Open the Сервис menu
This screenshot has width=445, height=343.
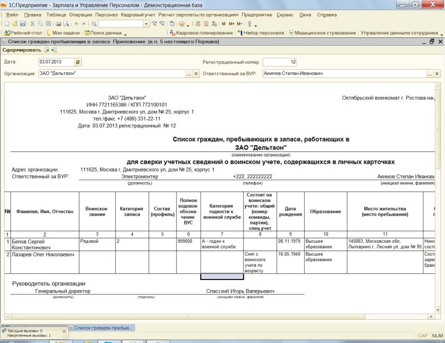tap(285, 15)
